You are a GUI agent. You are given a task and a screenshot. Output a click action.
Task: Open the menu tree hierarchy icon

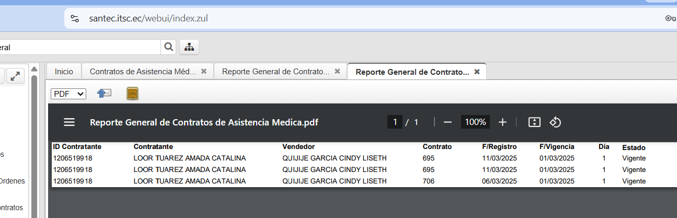189,47
